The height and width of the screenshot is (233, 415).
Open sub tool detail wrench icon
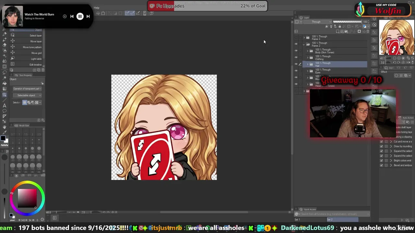pyautogui.click(x=43, y=120)
